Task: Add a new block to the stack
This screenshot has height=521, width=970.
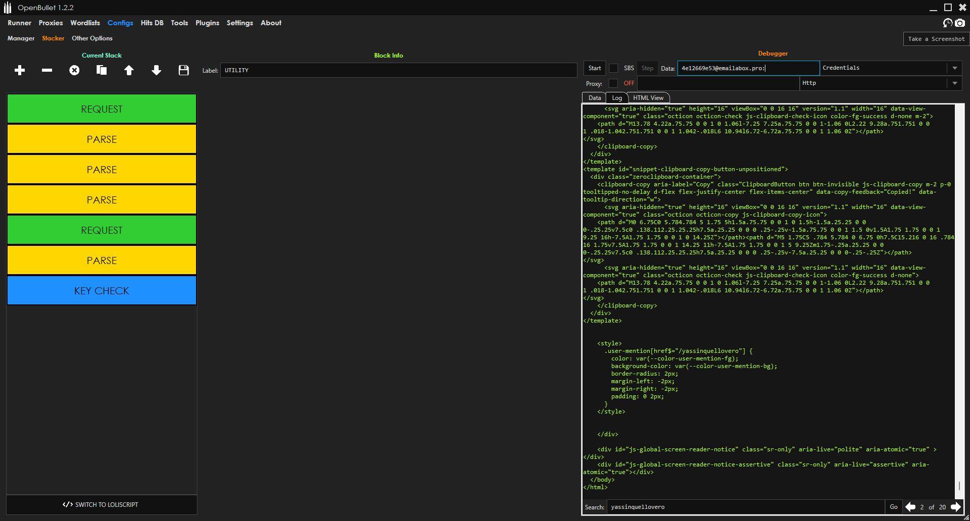Action: click(x=20, y=70)
